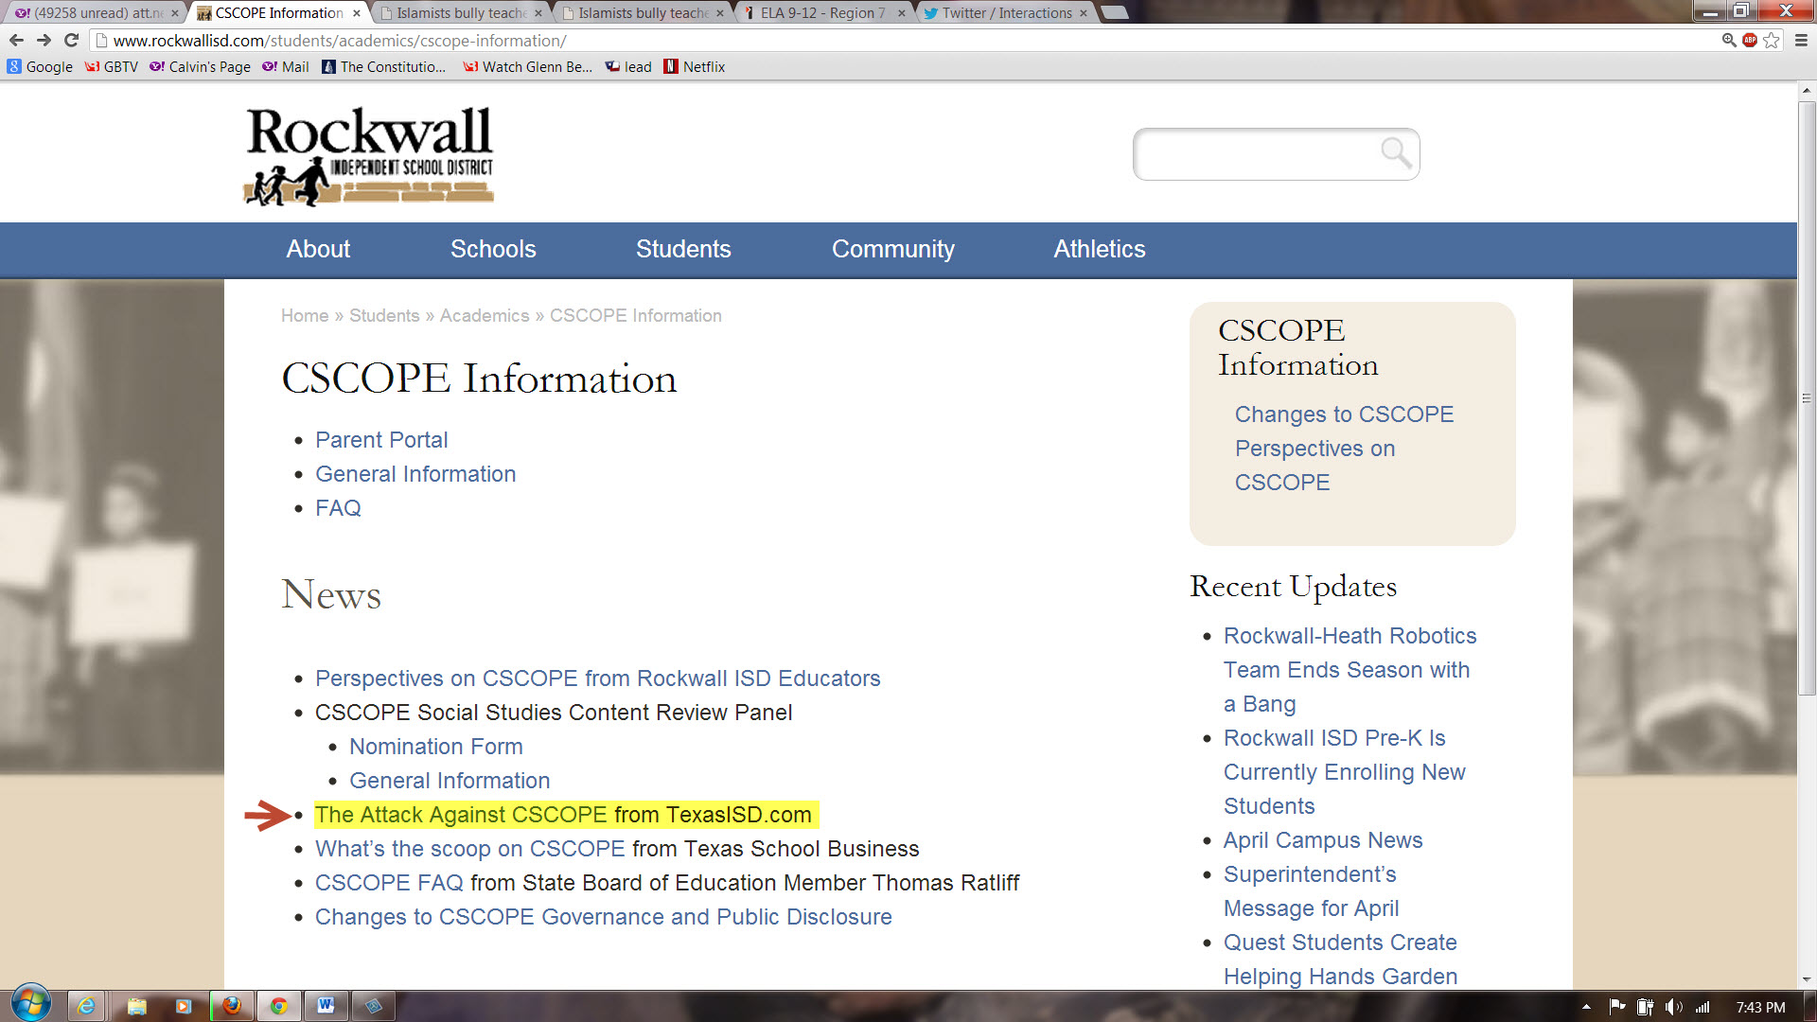This screenshot has width=1817, height=1022.
Task: Show hidden system tray icons
Action: click(1586, 1007)
